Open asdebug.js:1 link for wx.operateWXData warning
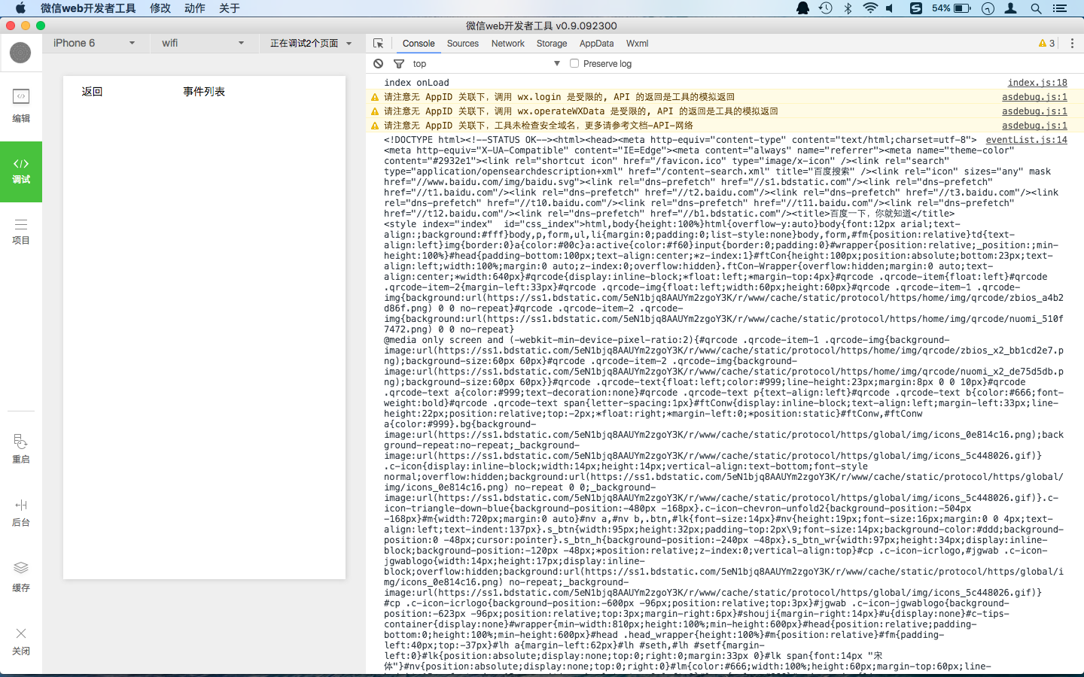Viewport: 1084px width, 677px height. pyautogui.click(x=1034, y=111)
